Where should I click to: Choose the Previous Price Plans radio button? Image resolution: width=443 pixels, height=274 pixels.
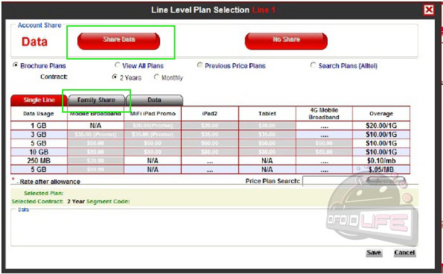[x=200, y=65]
